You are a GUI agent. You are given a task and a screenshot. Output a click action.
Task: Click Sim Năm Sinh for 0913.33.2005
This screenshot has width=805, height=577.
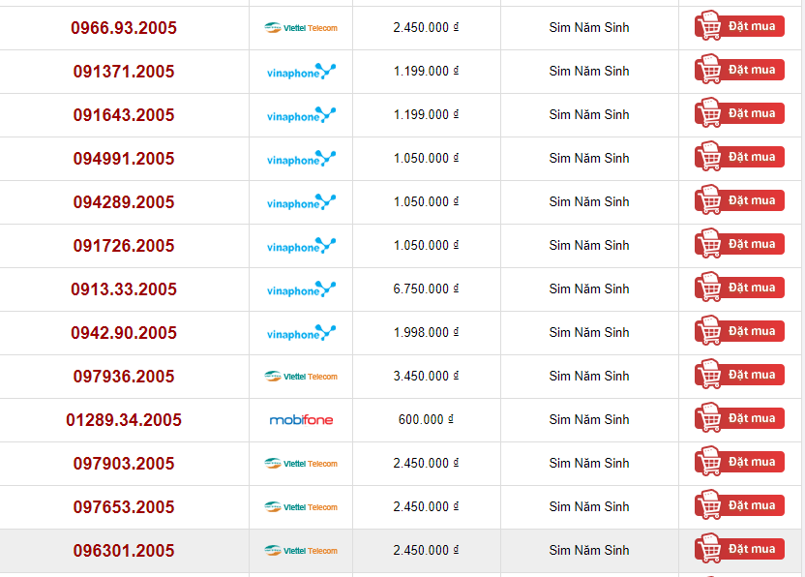click(x=589, y=288)
